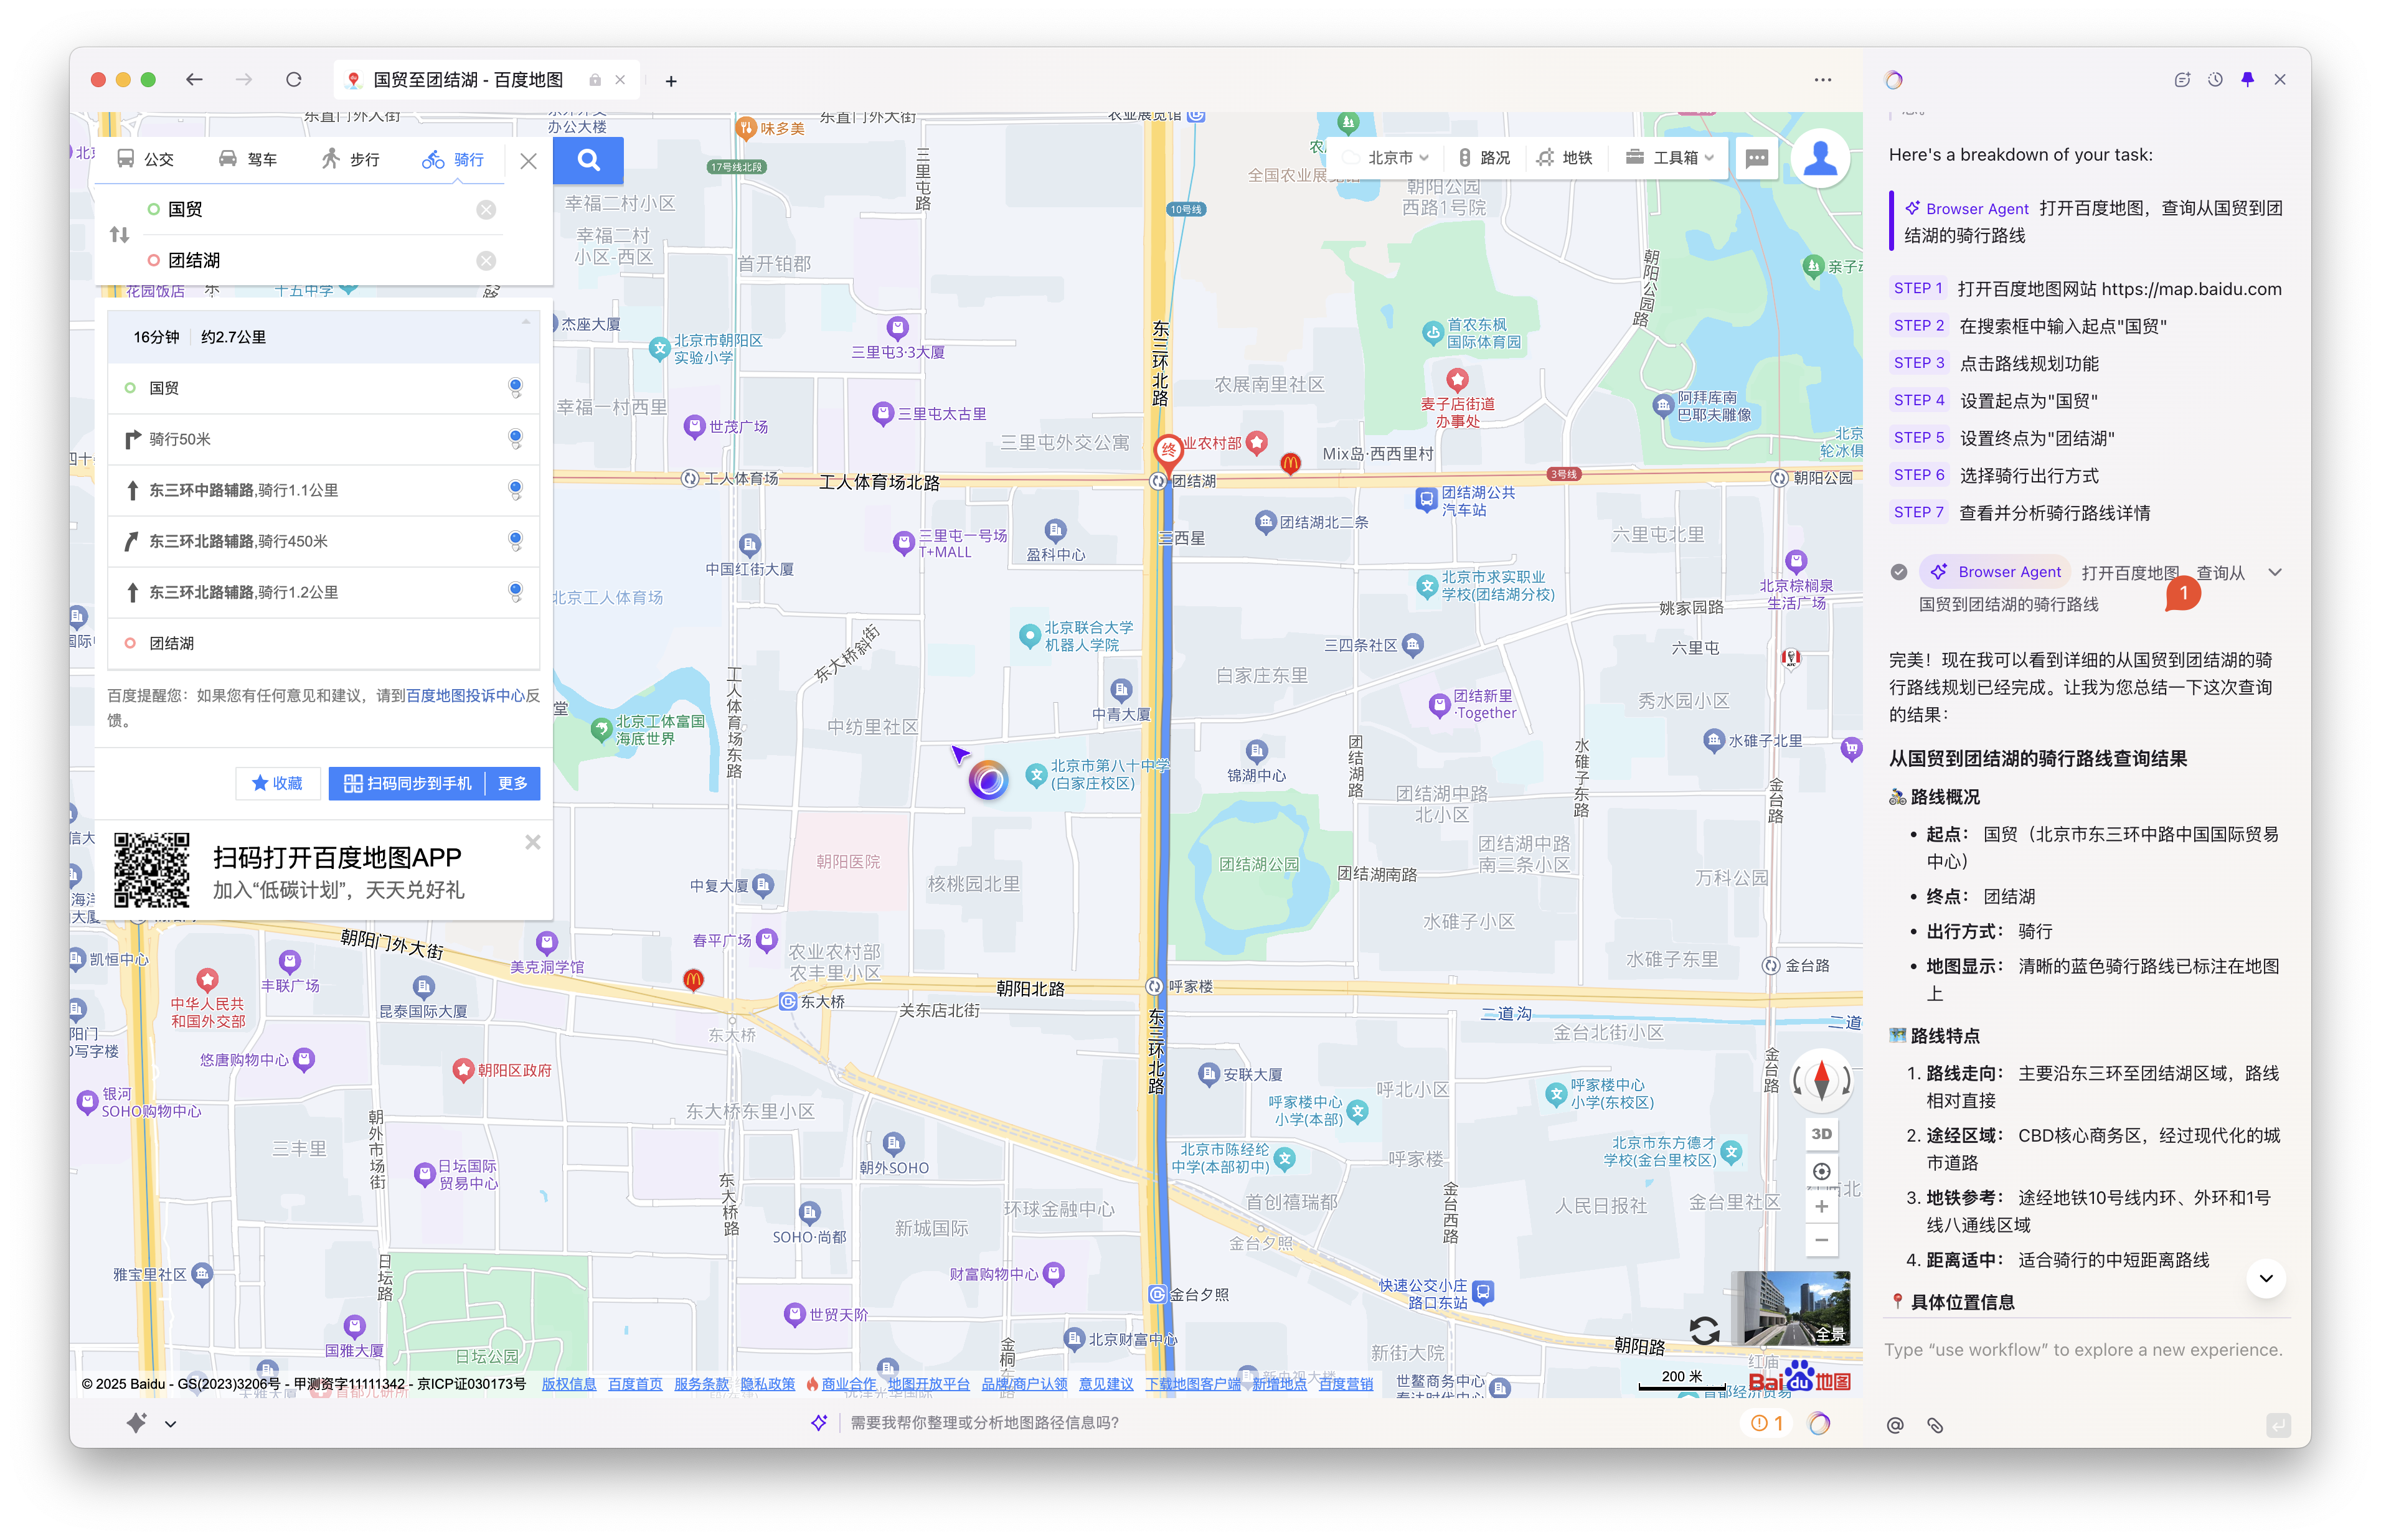Pin the assistant side panel

(x=2247, y=80)
